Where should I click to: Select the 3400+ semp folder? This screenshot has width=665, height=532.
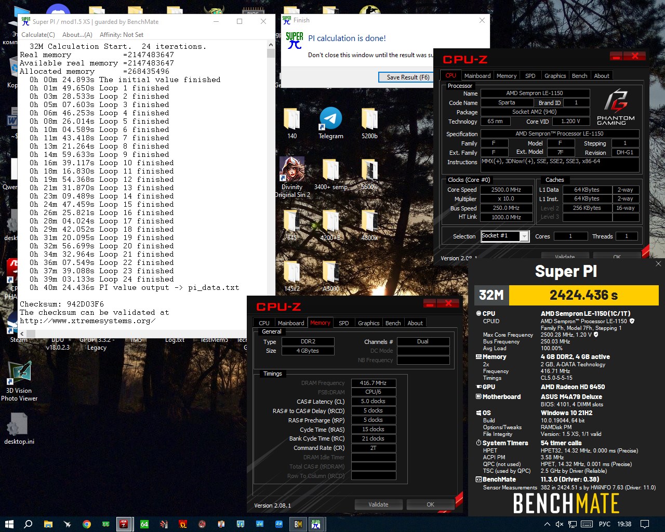331,175
